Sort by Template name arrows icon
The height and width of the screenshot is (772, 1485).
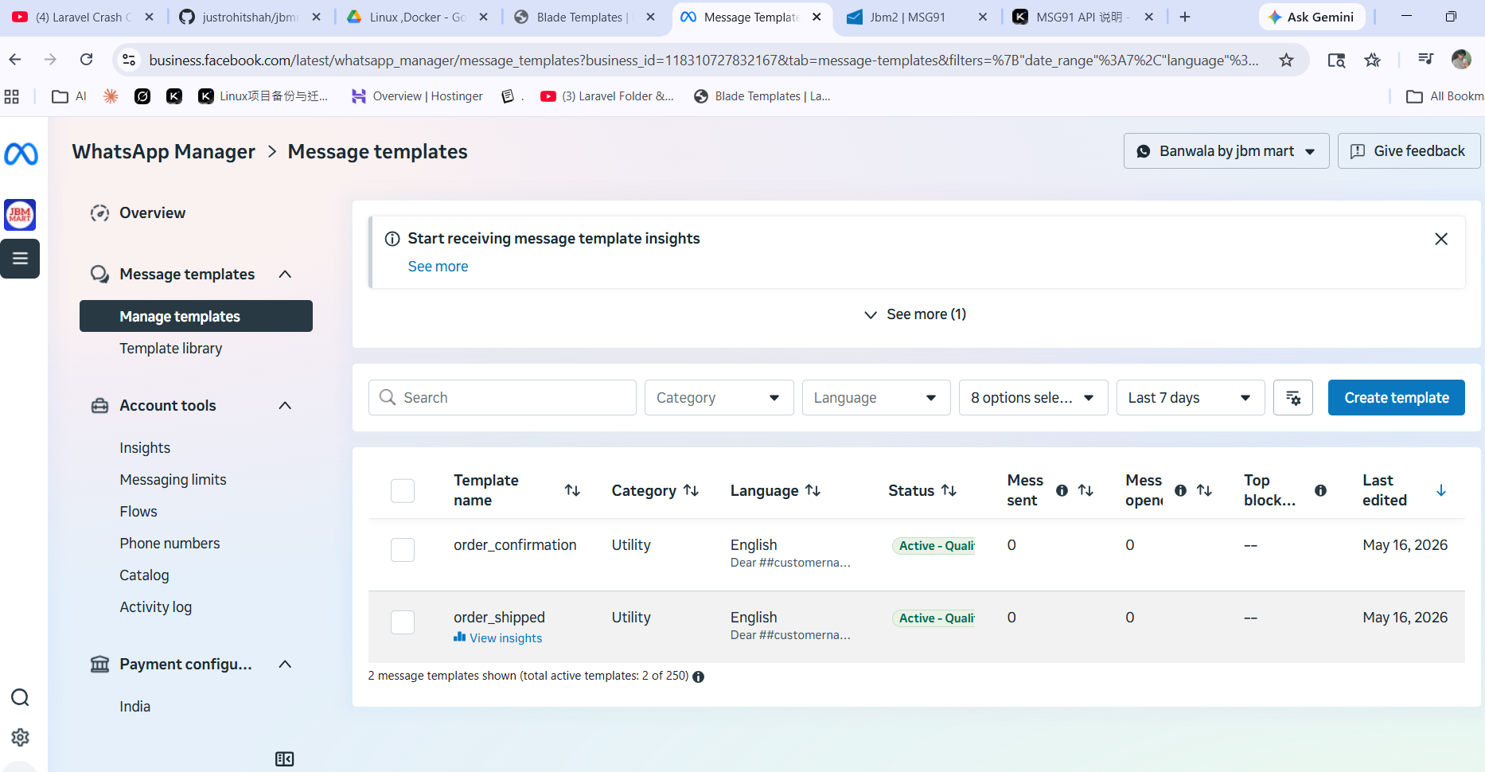pyautogui.click(x=572, y=490)
